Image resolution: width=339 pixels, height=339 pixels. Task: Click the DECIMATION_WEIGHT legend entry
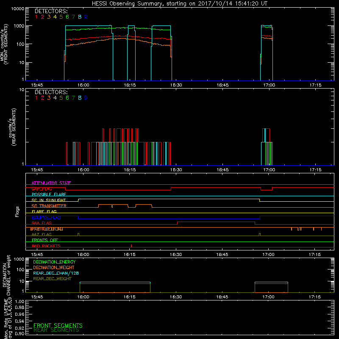click(54, 268)
